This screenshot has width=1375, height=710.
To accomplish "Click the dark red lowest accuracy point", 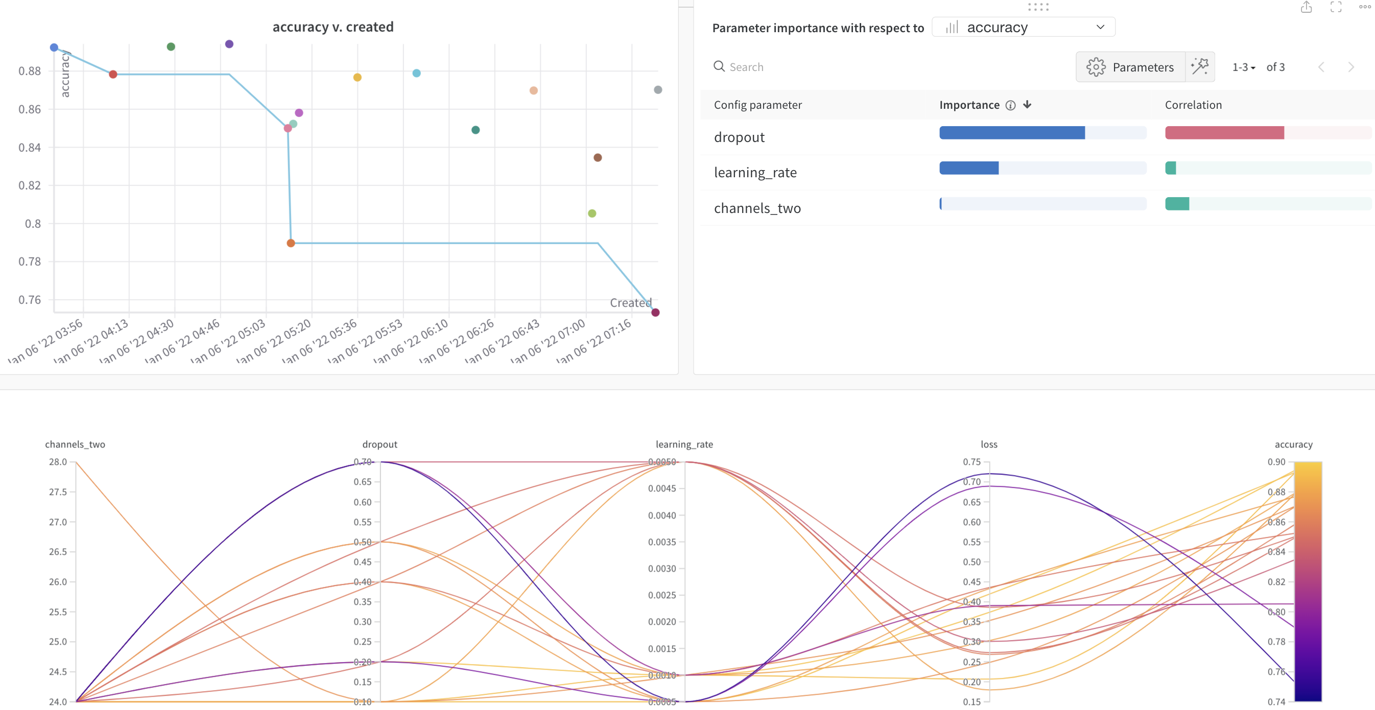I will (x=655, y=312).
